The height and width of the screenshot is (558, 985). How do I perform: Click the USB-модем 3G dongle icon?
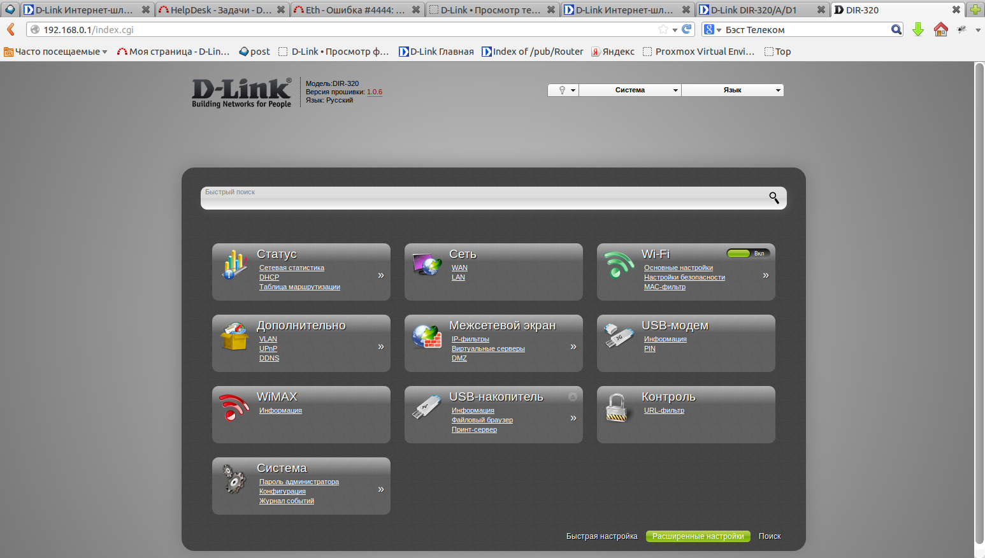coord(619,336)
